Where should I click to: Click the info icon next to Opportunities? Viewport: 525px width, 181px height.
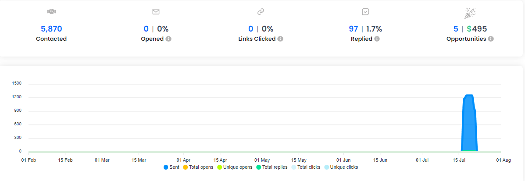pyautogui.click(x=491, y=39)
